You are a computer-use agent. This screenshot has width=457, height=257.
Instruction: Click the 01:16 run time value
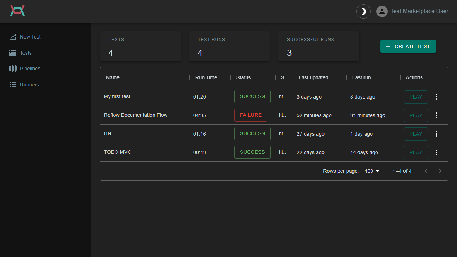tap(200, 134)
